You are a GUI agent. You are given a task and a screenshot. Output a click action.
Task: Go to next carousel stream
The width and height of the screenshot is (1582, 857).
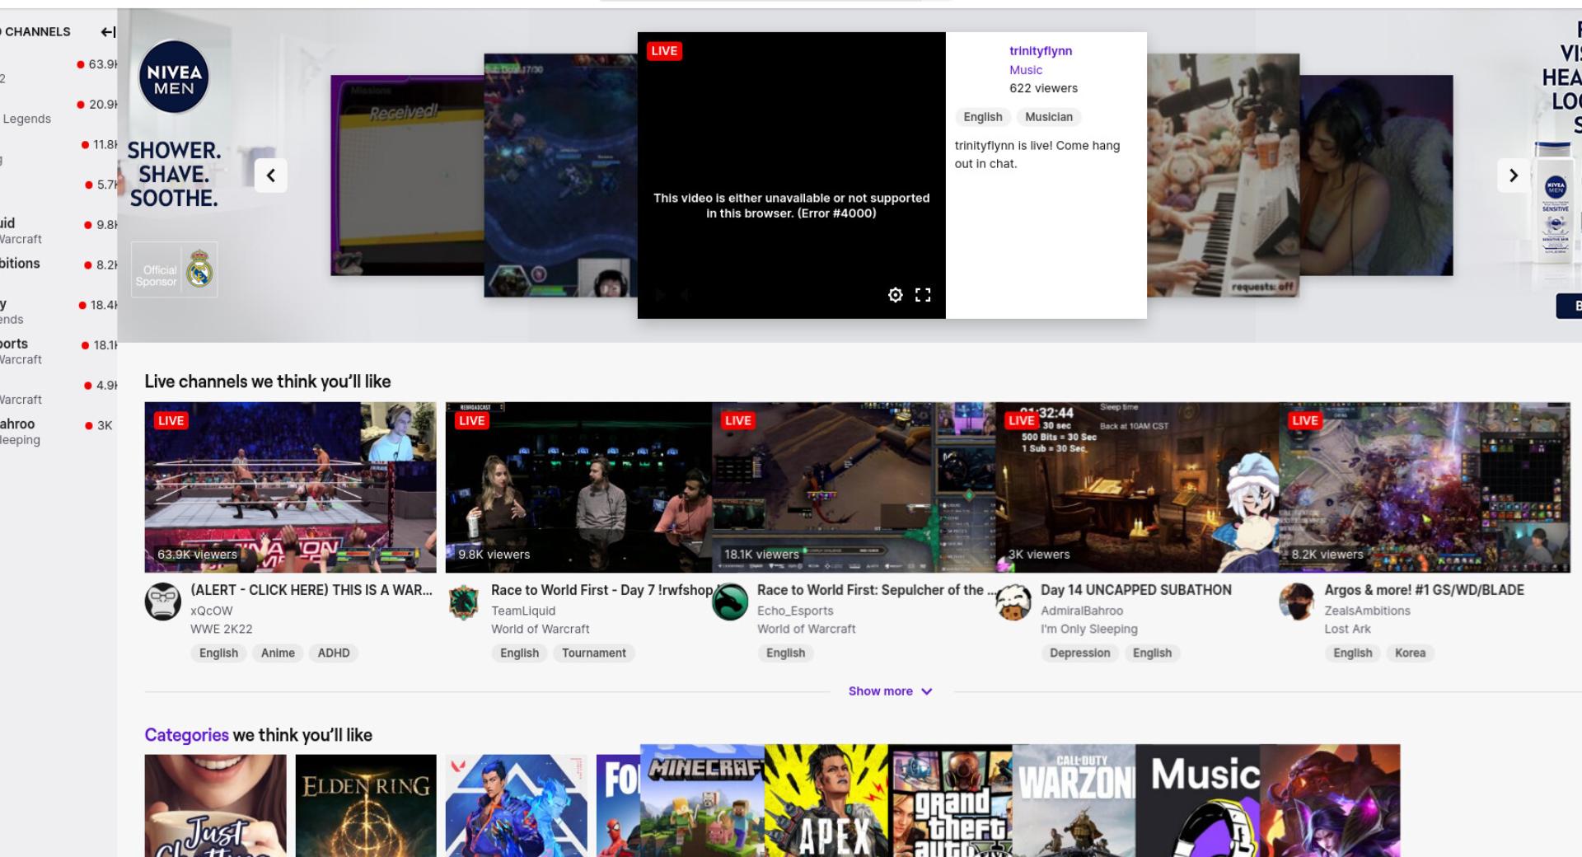(x=1513, y=175)
